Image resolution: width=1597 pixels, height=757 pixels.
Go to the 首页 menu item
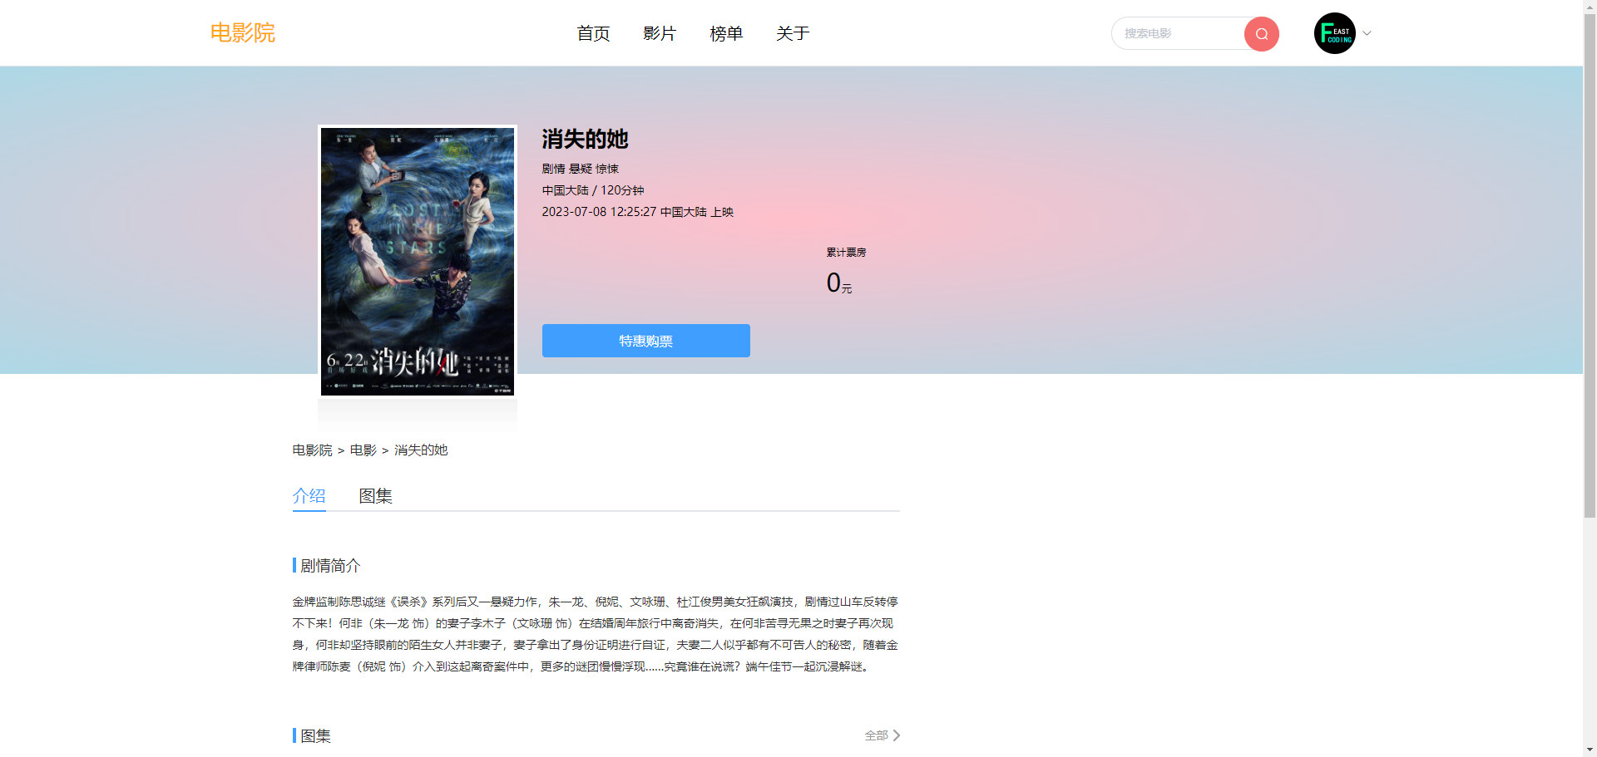593,33
